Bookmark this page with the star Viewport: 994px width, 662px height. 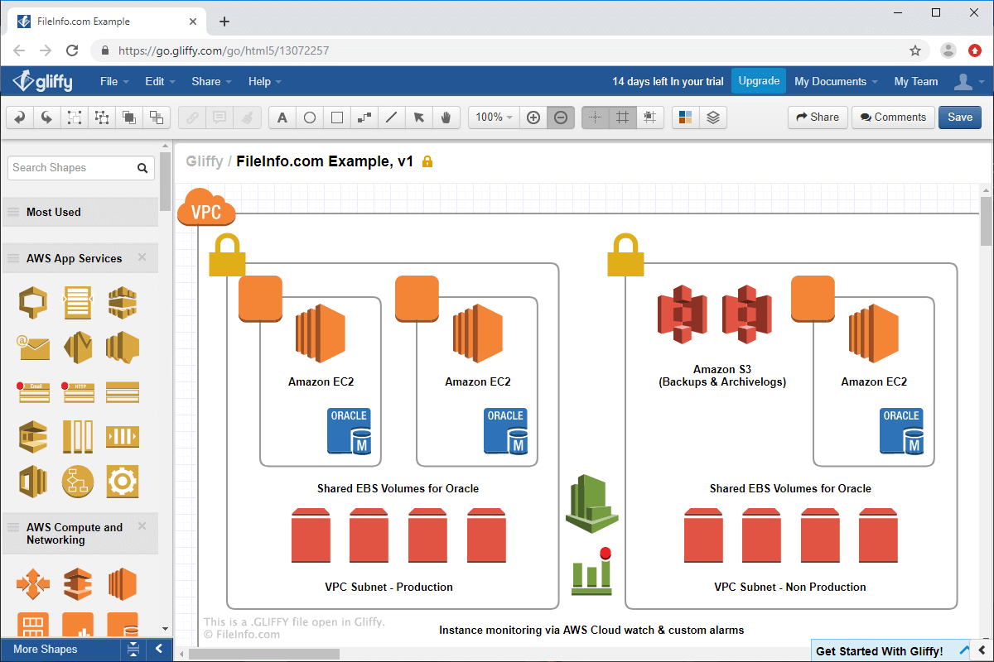tap(915, 50)
